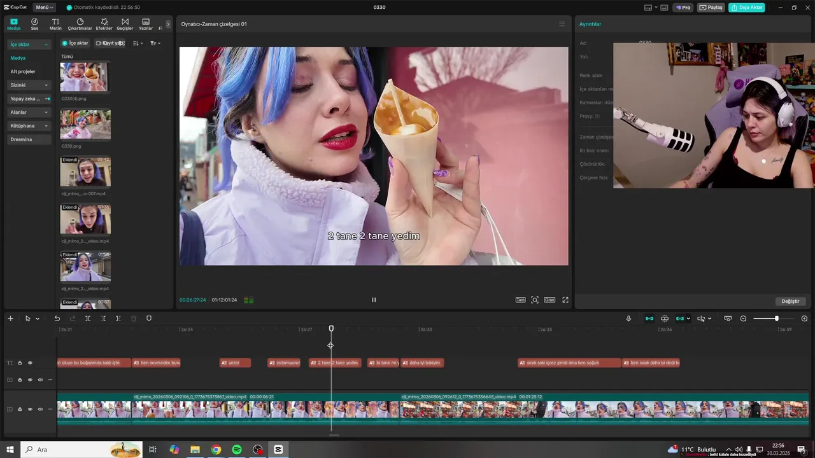Open the Efektler effects tab
The width and height of the screenshot is (815, 458).
(104, 24)
